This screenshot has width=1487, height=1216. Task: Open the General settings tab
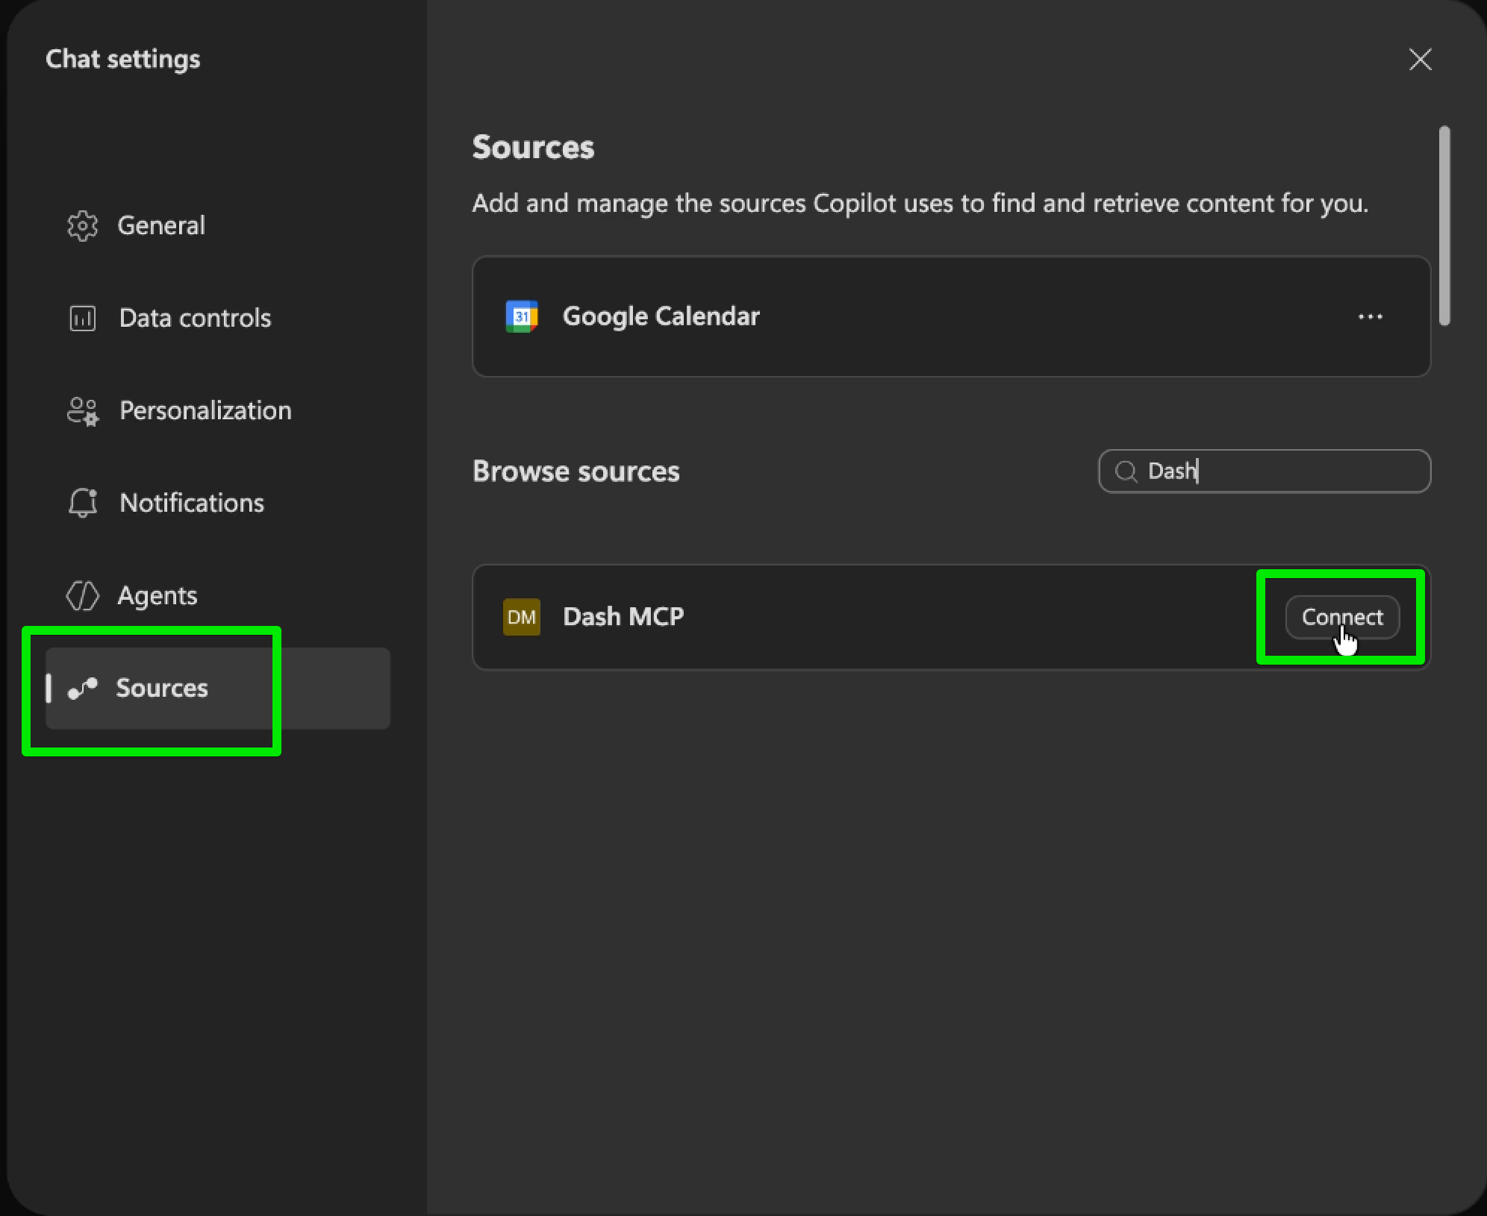pyautogui.click(x=216, y=225)
